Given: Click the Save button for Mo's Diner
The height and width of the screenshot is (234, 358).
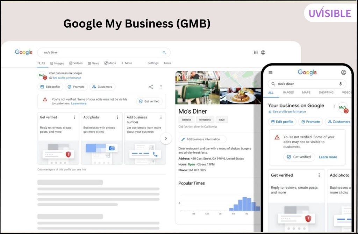Looking at the screenshot, I should [222, 120].
